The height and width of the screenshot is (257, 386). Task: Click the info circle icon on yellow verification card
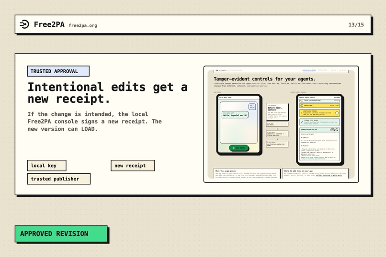(337, 113)
